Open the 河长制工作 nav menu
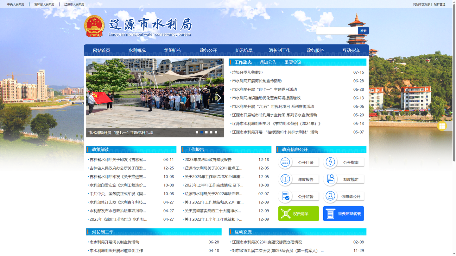Viewport: 456px width, 256px height. (280, 50)
